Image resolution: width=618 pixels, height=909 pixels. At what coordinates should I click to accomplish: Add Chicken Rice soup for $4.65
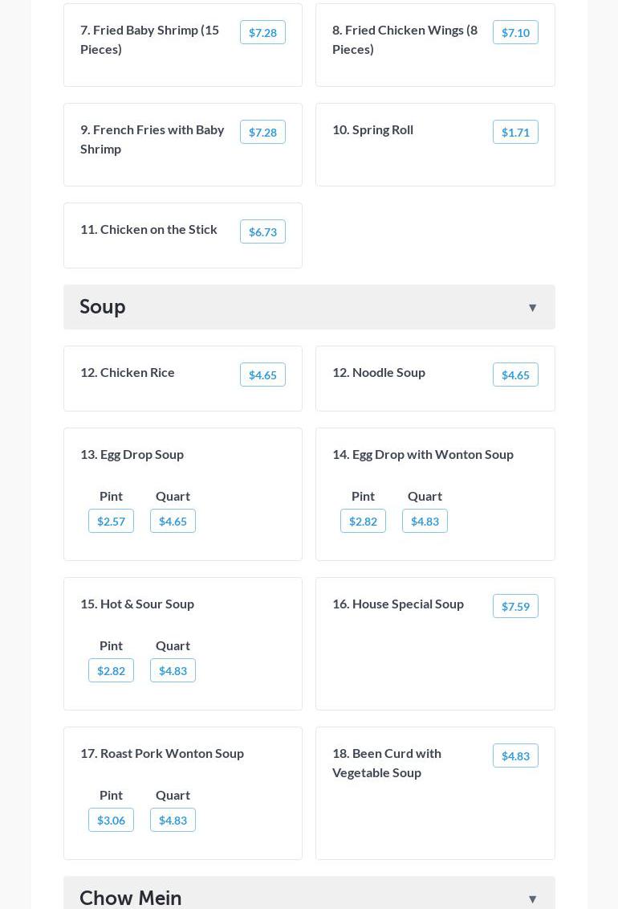pyautogui.click(x=262, y=375)
